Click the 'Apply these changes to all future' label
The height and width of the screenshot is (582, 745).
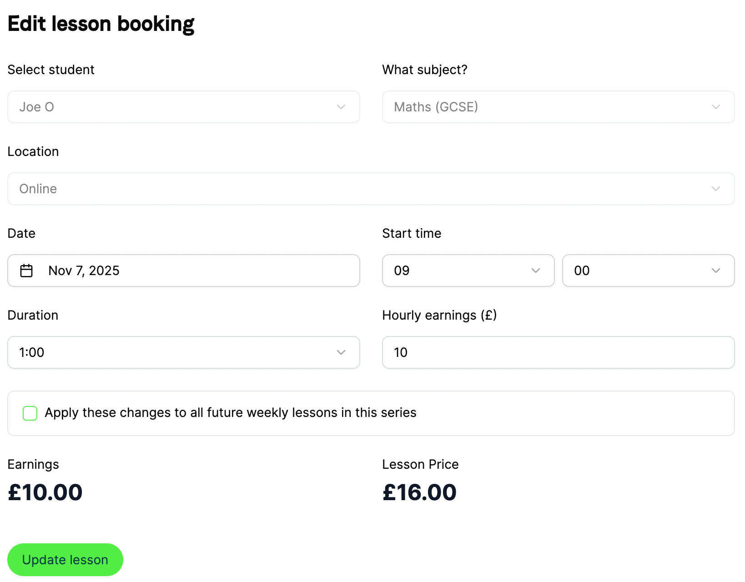[231, 412]
